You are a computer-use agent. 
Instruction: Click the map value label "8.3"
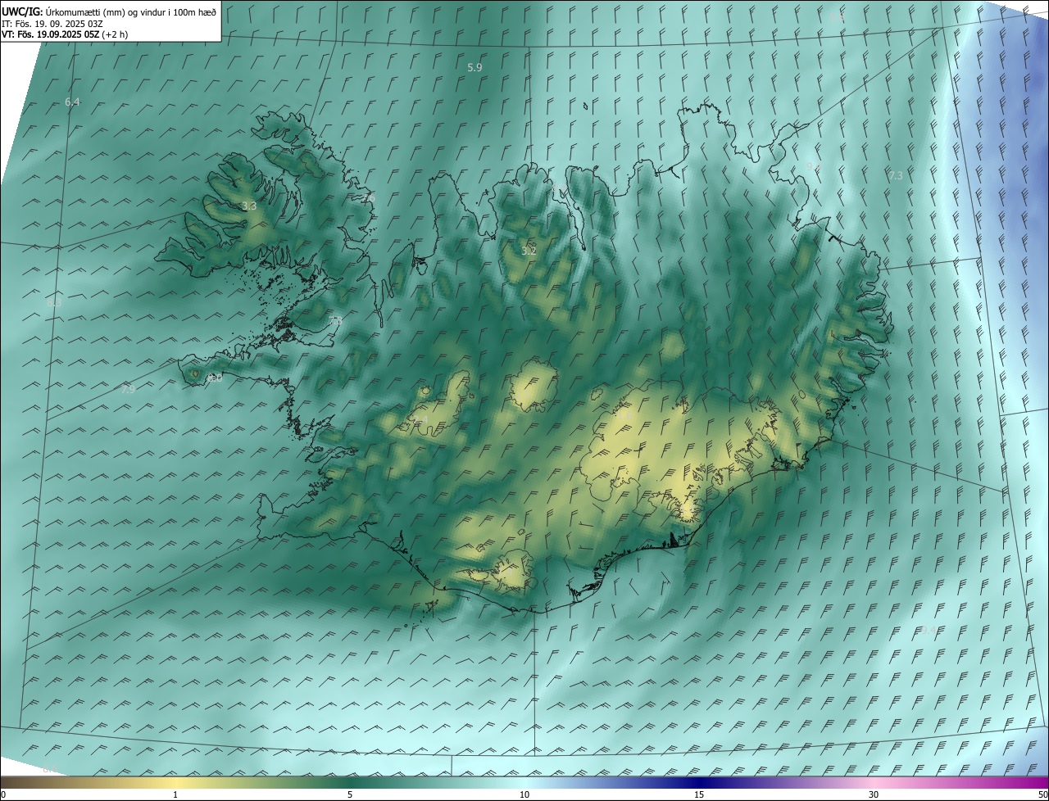point(54,303)
